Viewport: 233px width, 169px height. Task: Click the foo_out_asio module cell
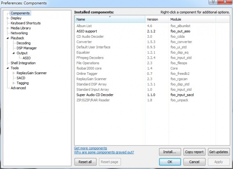pos(180,31)
